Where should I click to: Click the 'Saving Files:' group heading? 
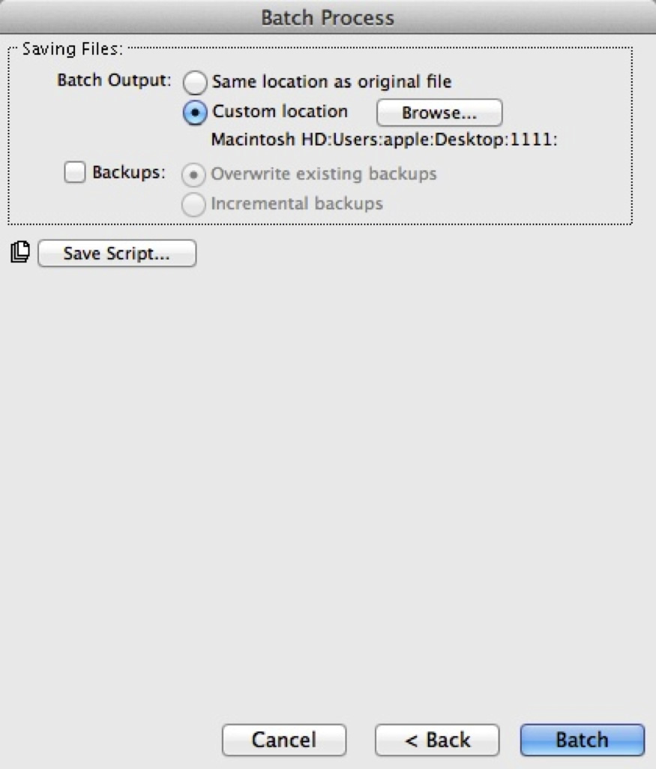(x=73, y=49)
